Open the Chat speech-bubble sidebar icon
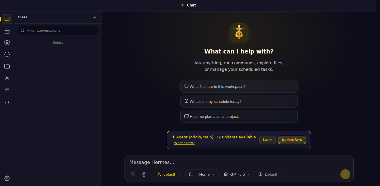380x186 pixels. (7, 19)
